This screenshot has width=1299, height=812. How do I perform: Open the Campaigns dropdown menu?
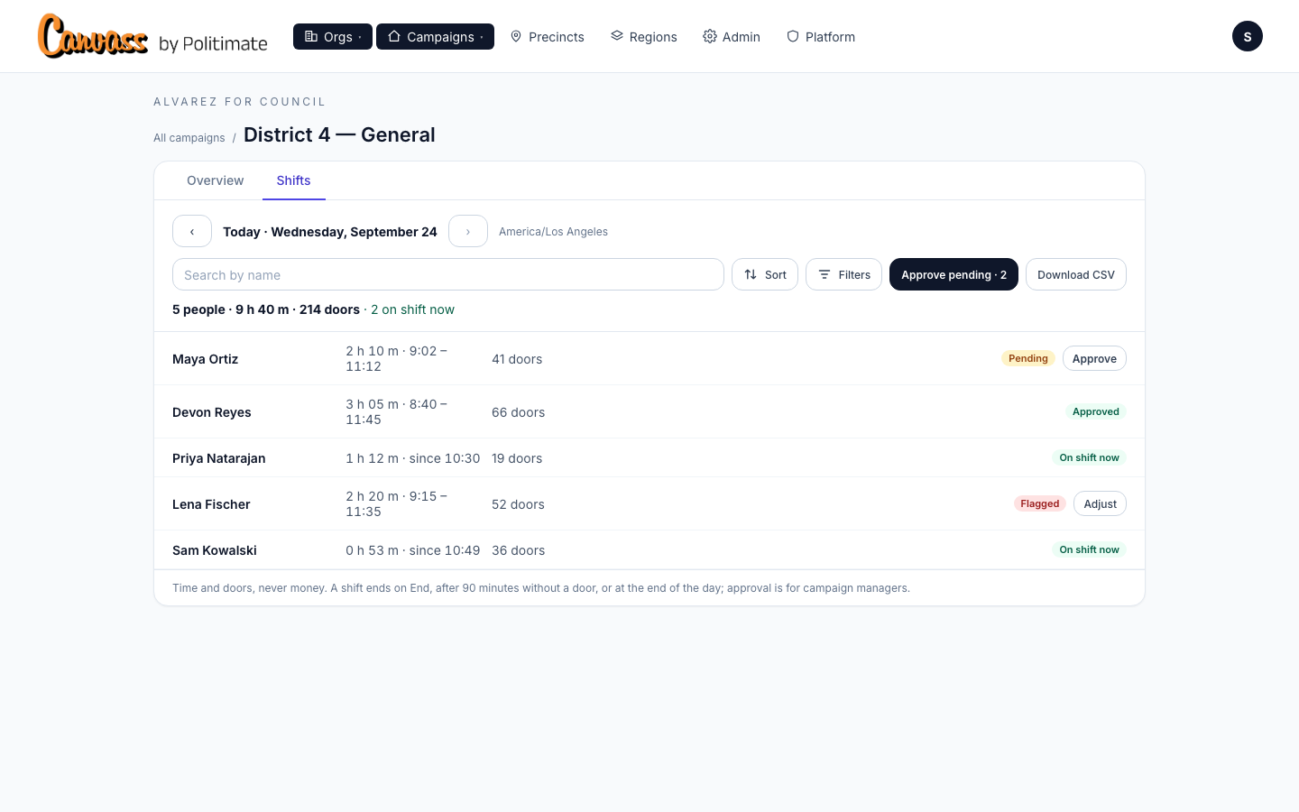pyautogui.click(x=435, y=37)
